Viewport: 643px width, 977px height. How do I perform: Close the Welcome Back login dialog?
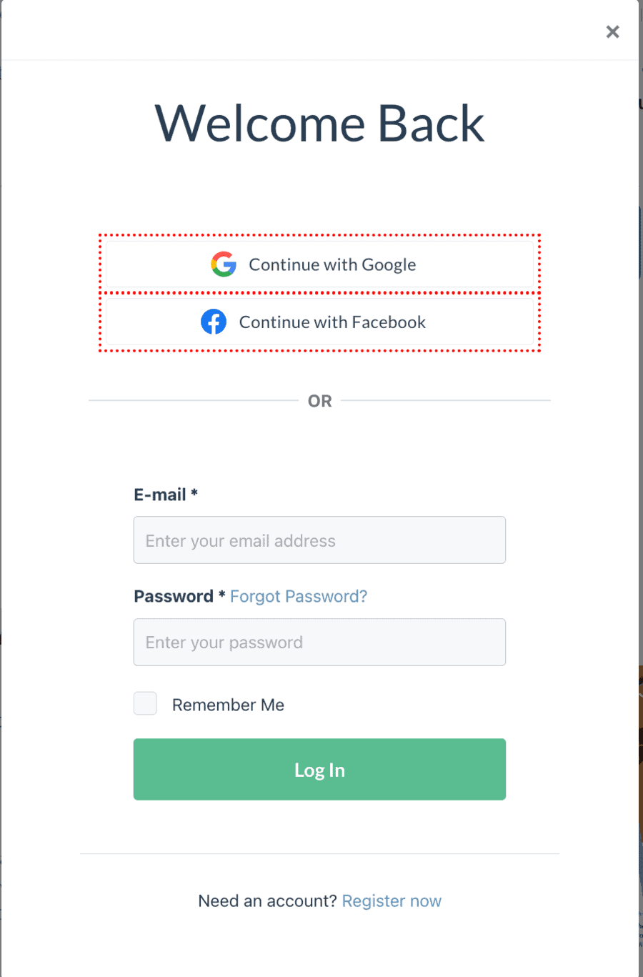click(x=612, y=31)
